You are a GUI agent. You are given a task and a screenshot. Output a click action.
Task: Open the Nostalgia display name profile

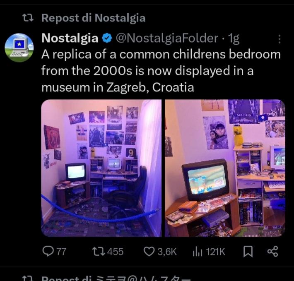70,38
